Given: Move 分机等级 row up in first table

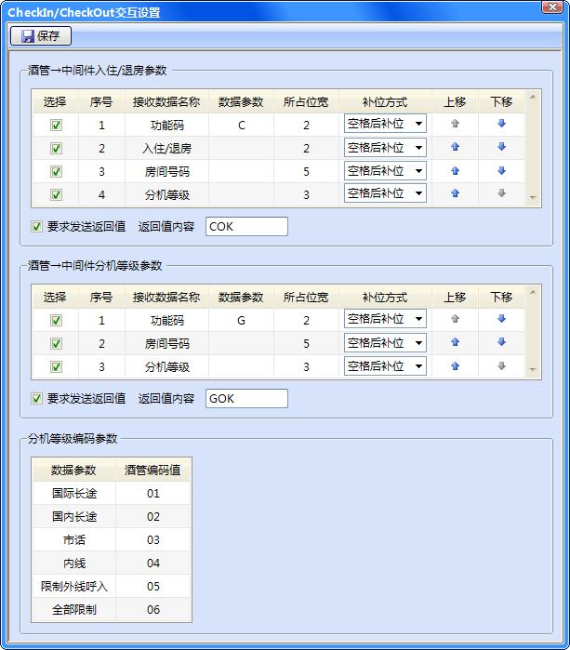Looking at the screenshot, I should [455, 194].
